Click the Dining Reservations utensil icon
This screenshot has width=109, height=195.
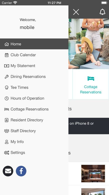[7, 77]
